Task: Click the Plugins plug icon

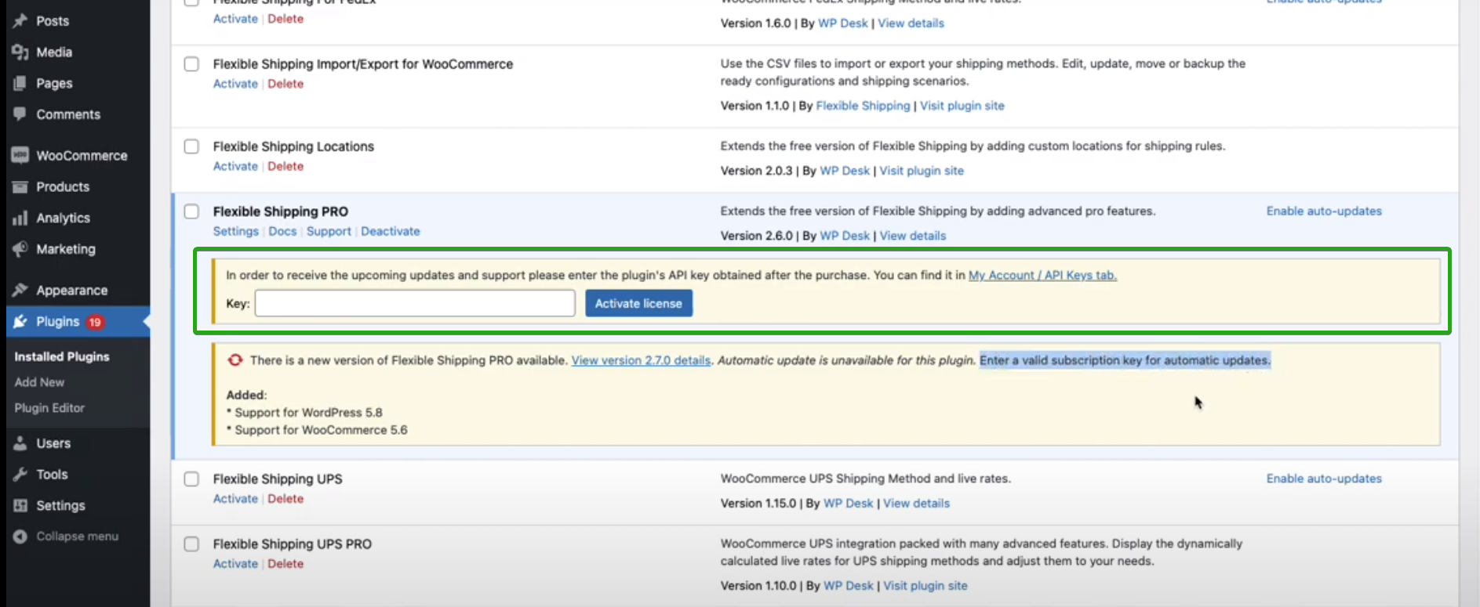Action: [x=20, y=322]
